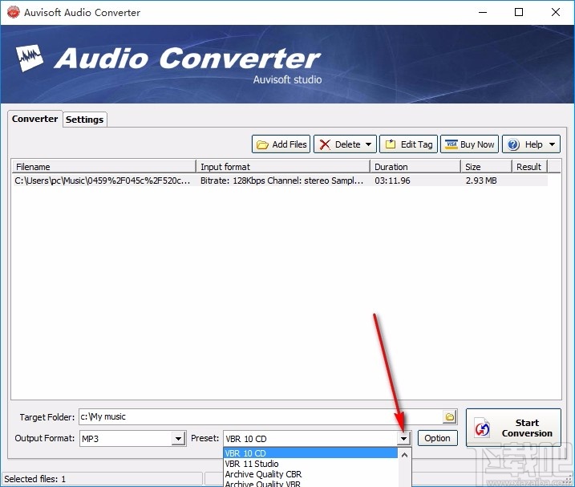Click 2.93 MB size cell
The height and width of the screenshot is (487, 575).
point(481,181)
